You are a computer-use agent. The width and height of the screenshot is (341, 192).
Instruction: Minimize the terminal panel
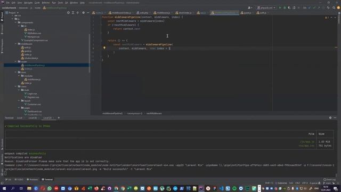pyautogui.click(x=335, y=118)
